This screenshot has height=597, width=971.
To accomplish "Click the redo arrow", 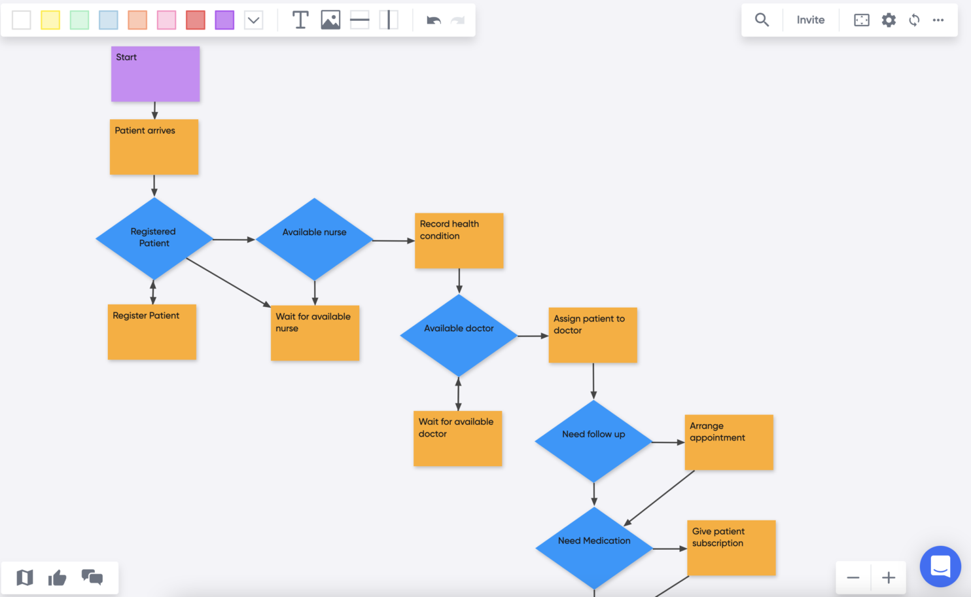I will [459, 20].
